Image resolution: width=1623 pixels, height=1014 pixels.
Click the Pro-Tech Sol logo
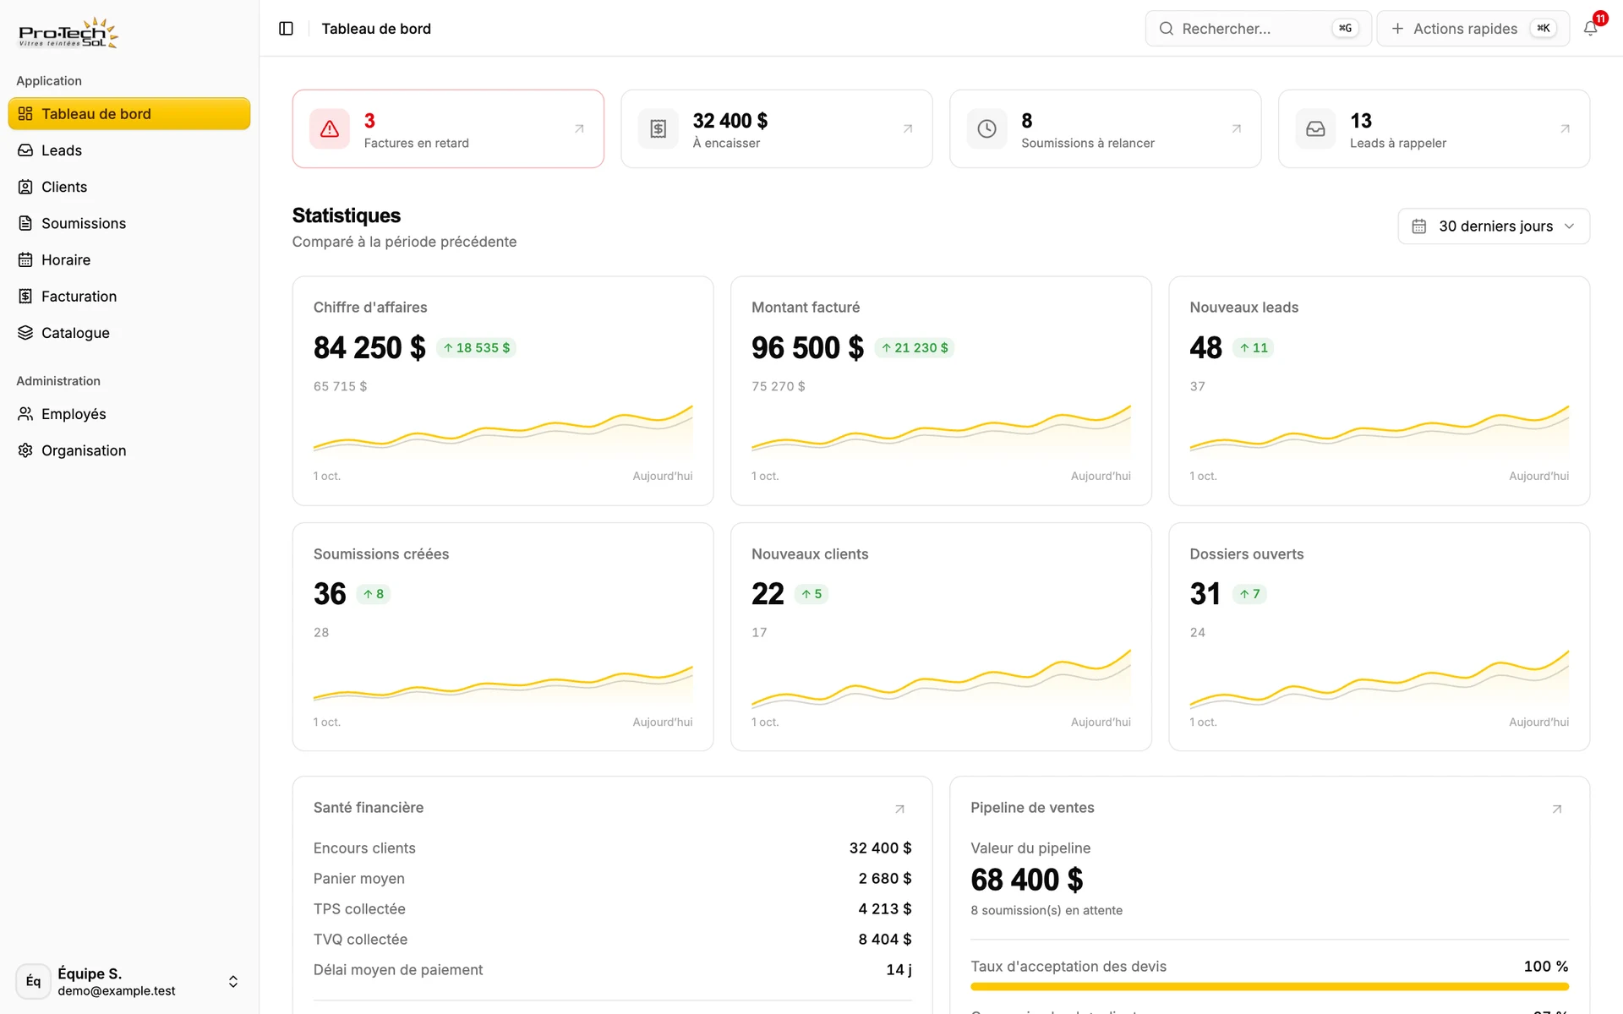click(x=68, y=33)
